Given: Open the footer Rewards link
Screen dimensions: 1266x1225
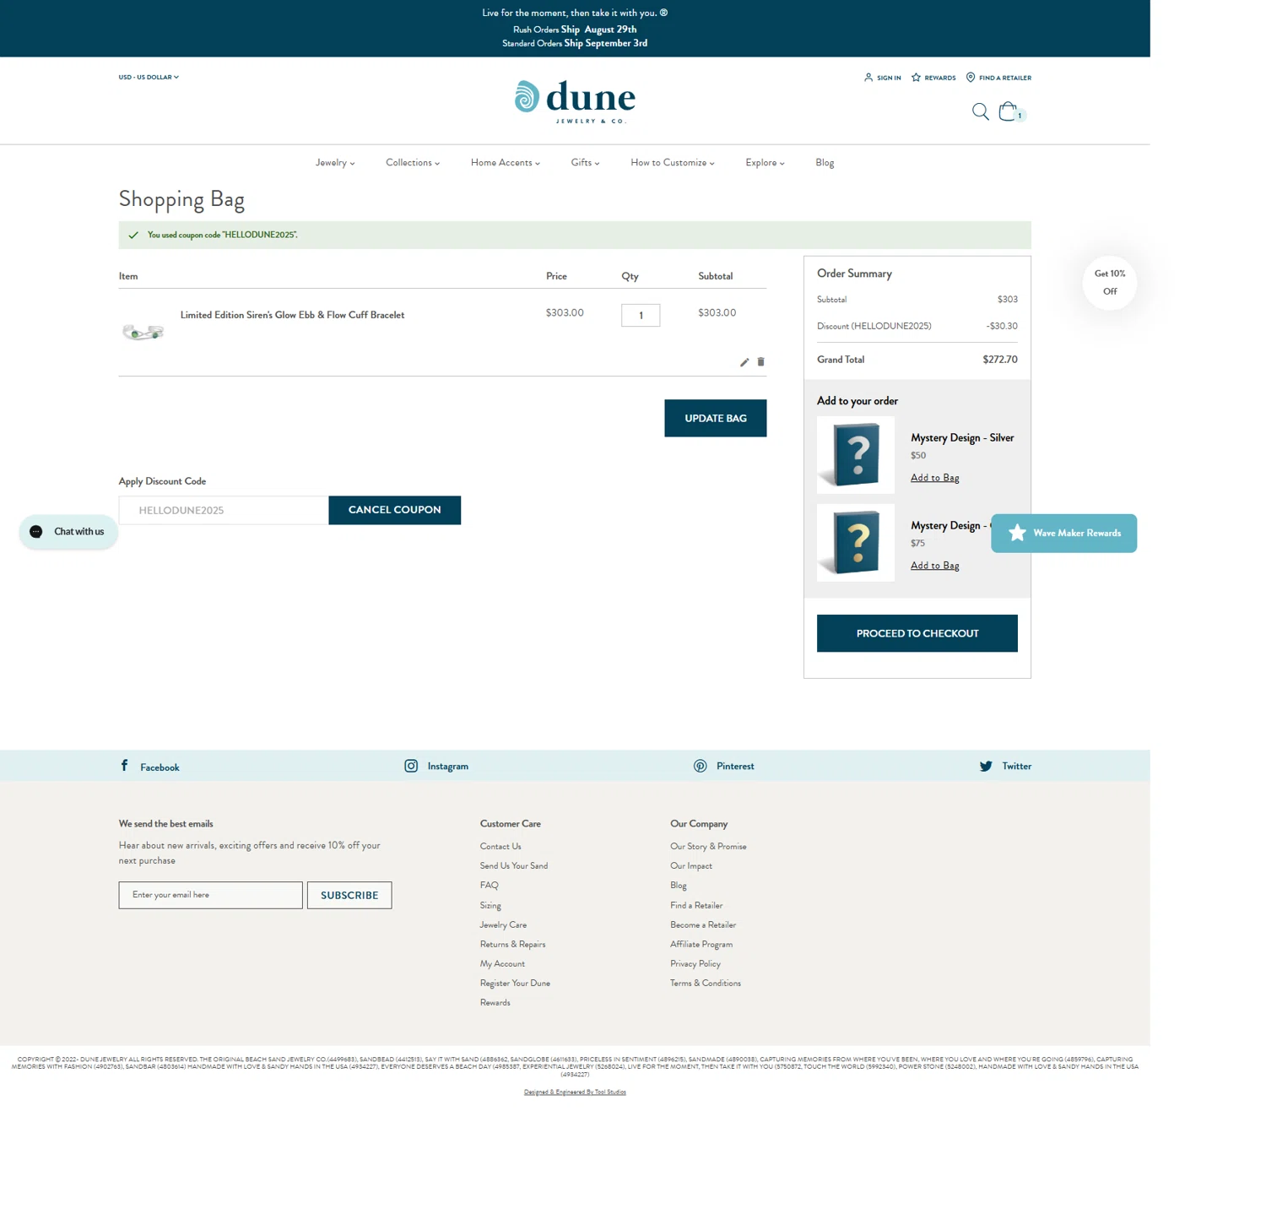Looking at the screenshot, I should pos(495,1002).
